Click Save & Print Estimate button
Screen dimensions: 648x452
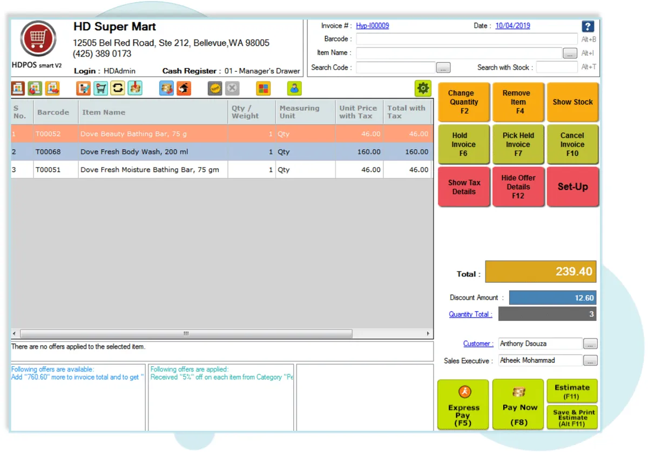pos(572,417)
